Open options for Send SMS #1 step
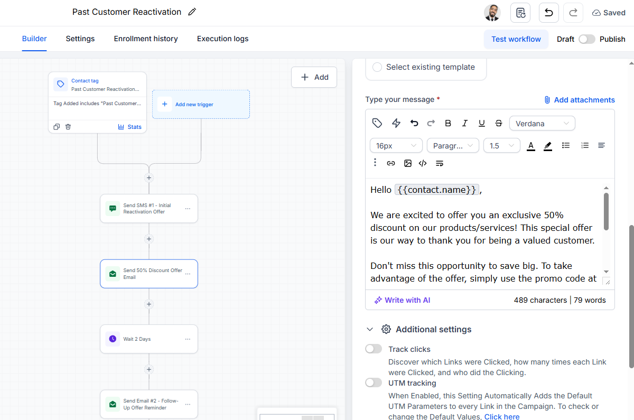This screenshot has width=634, height=420. tap(188, 209)
